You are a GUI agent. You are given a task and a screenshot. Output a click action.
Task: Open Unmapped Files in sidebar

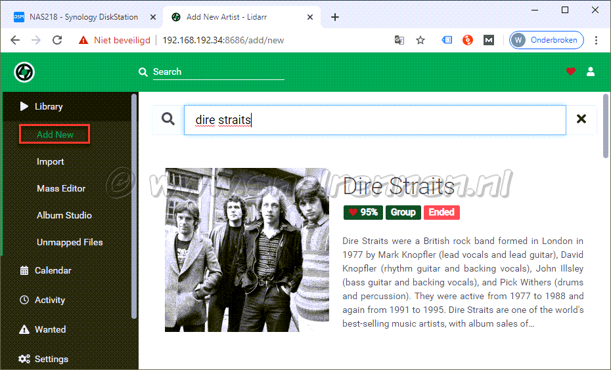[x=70, y=242]
